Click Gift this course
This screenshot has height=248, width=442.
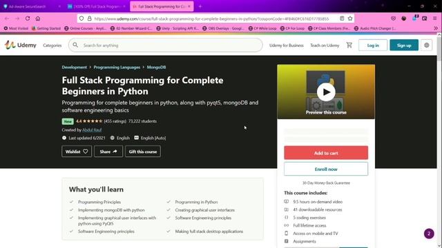point(143,152)
